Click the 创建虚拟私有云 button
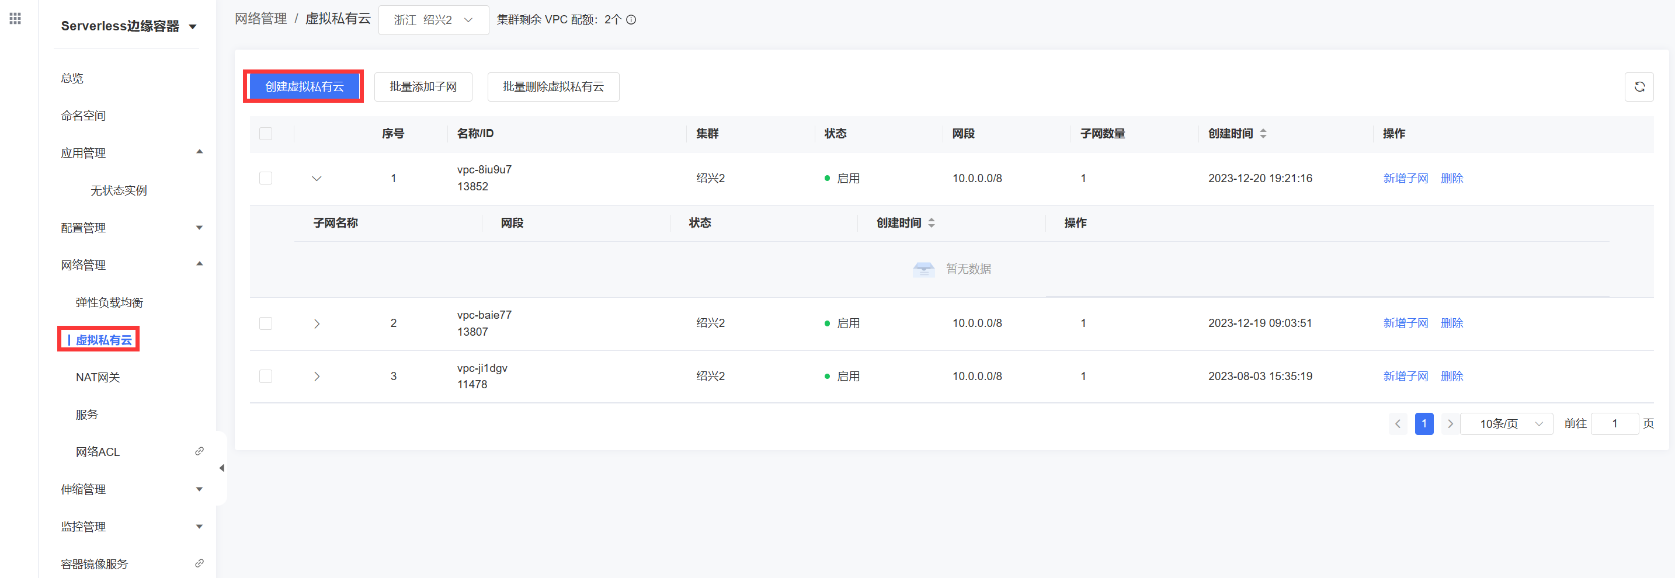This screenshot has height=578, width=1675. [304, 86]
